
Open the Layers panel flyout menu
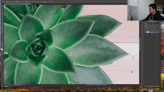pyautogui.click(x=160, y=24)
